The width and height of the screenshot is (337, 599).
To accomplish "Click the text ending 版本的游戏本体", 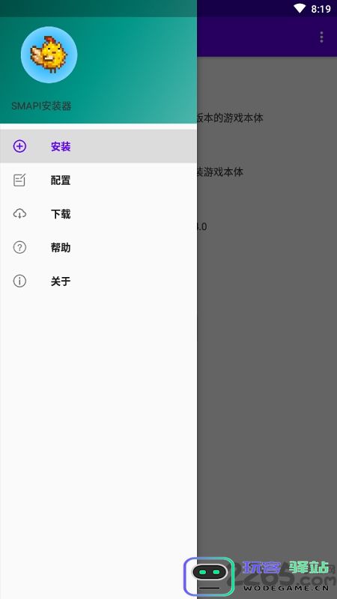I will tap(230, 118).
